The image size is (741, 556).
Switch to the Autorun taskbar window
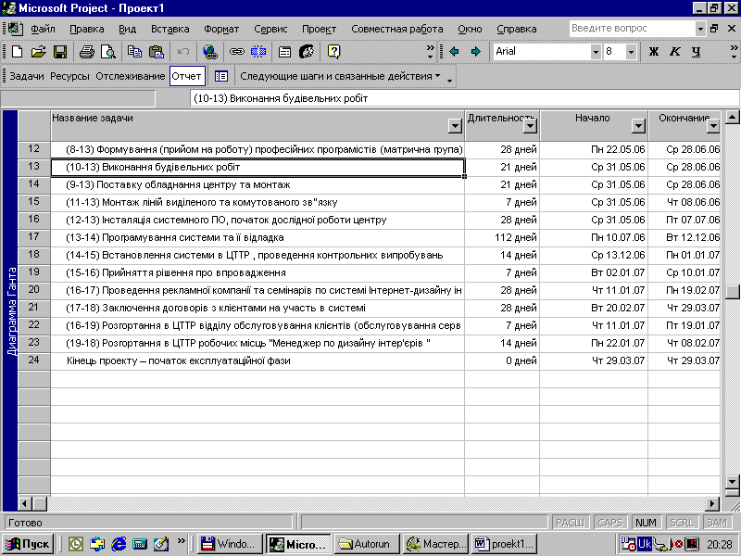(x=367, y=544)
